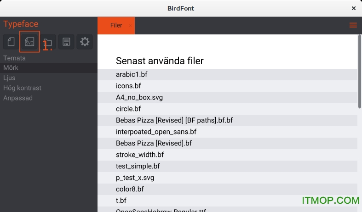Image resolution: width=362 pixels, height=212 pixels.
Task: Switch to the Filer tab
Action: pos(116,25)
